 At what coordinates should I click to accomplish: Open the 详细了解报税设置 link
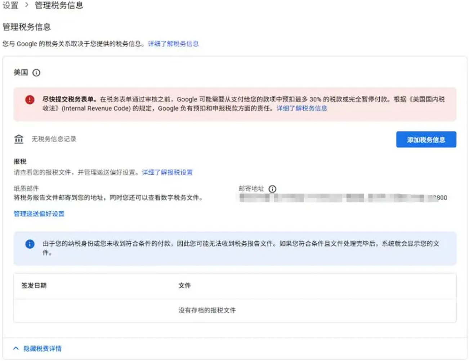coord(167,173)
